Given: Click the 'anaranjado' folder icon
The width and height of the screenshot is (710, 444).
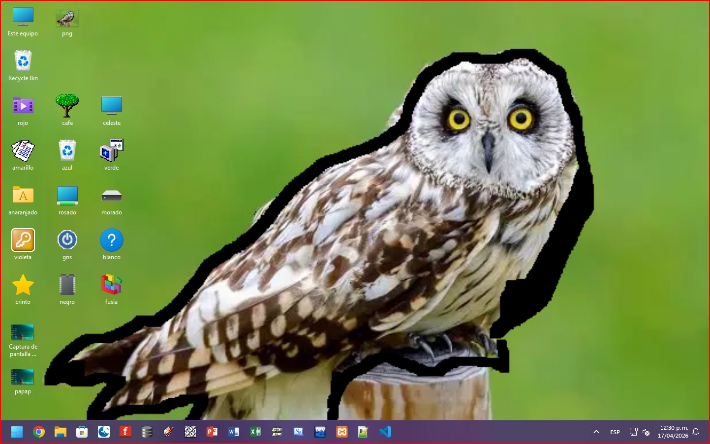Looking at the screenshot, I should point(23,195).
